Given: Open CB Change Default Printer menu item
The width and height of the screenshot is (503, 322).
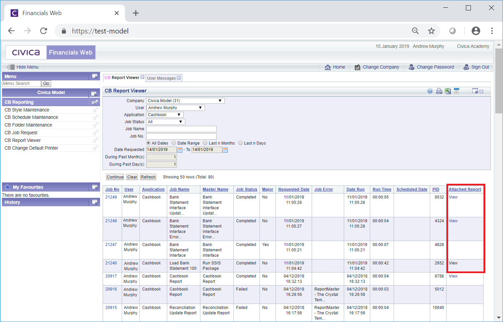Looking at the screenshot, I should 31,148.
